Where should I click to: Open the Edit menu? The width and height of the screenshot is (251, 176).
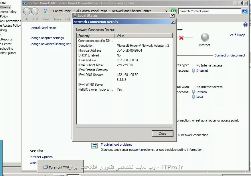(35, 19)
